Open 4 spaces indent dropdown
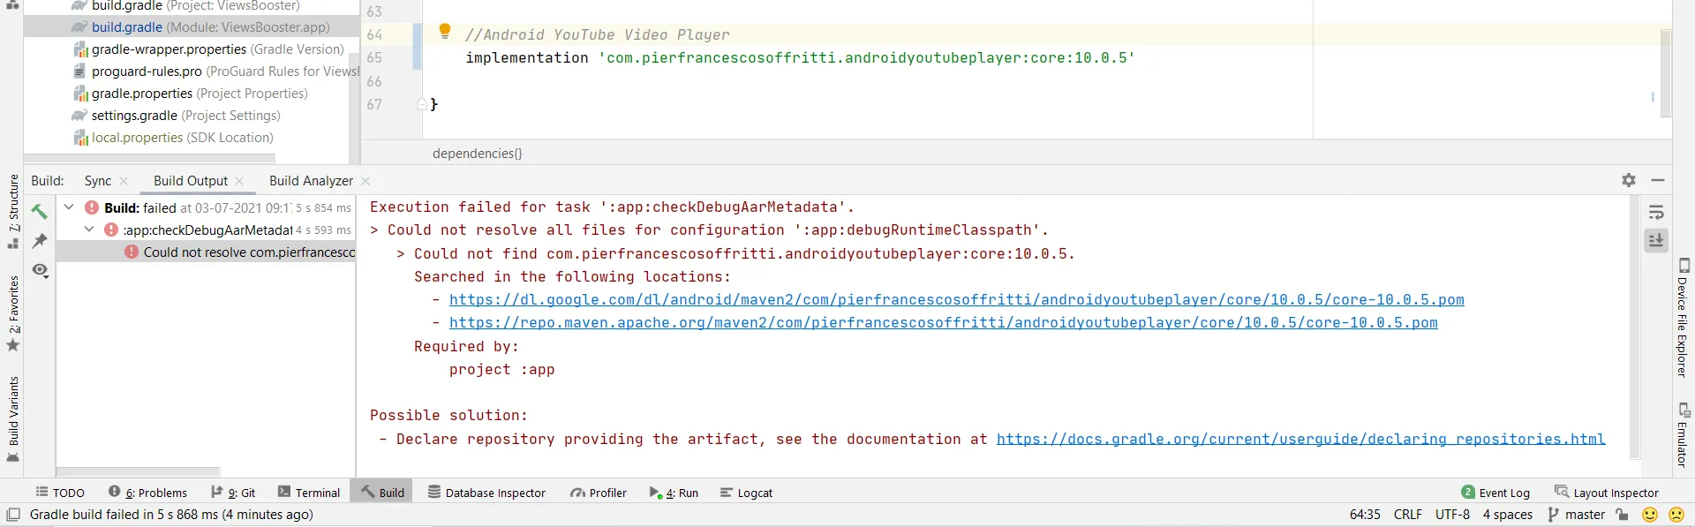This screenshot has height=527, width=1695. point(1507,514)
